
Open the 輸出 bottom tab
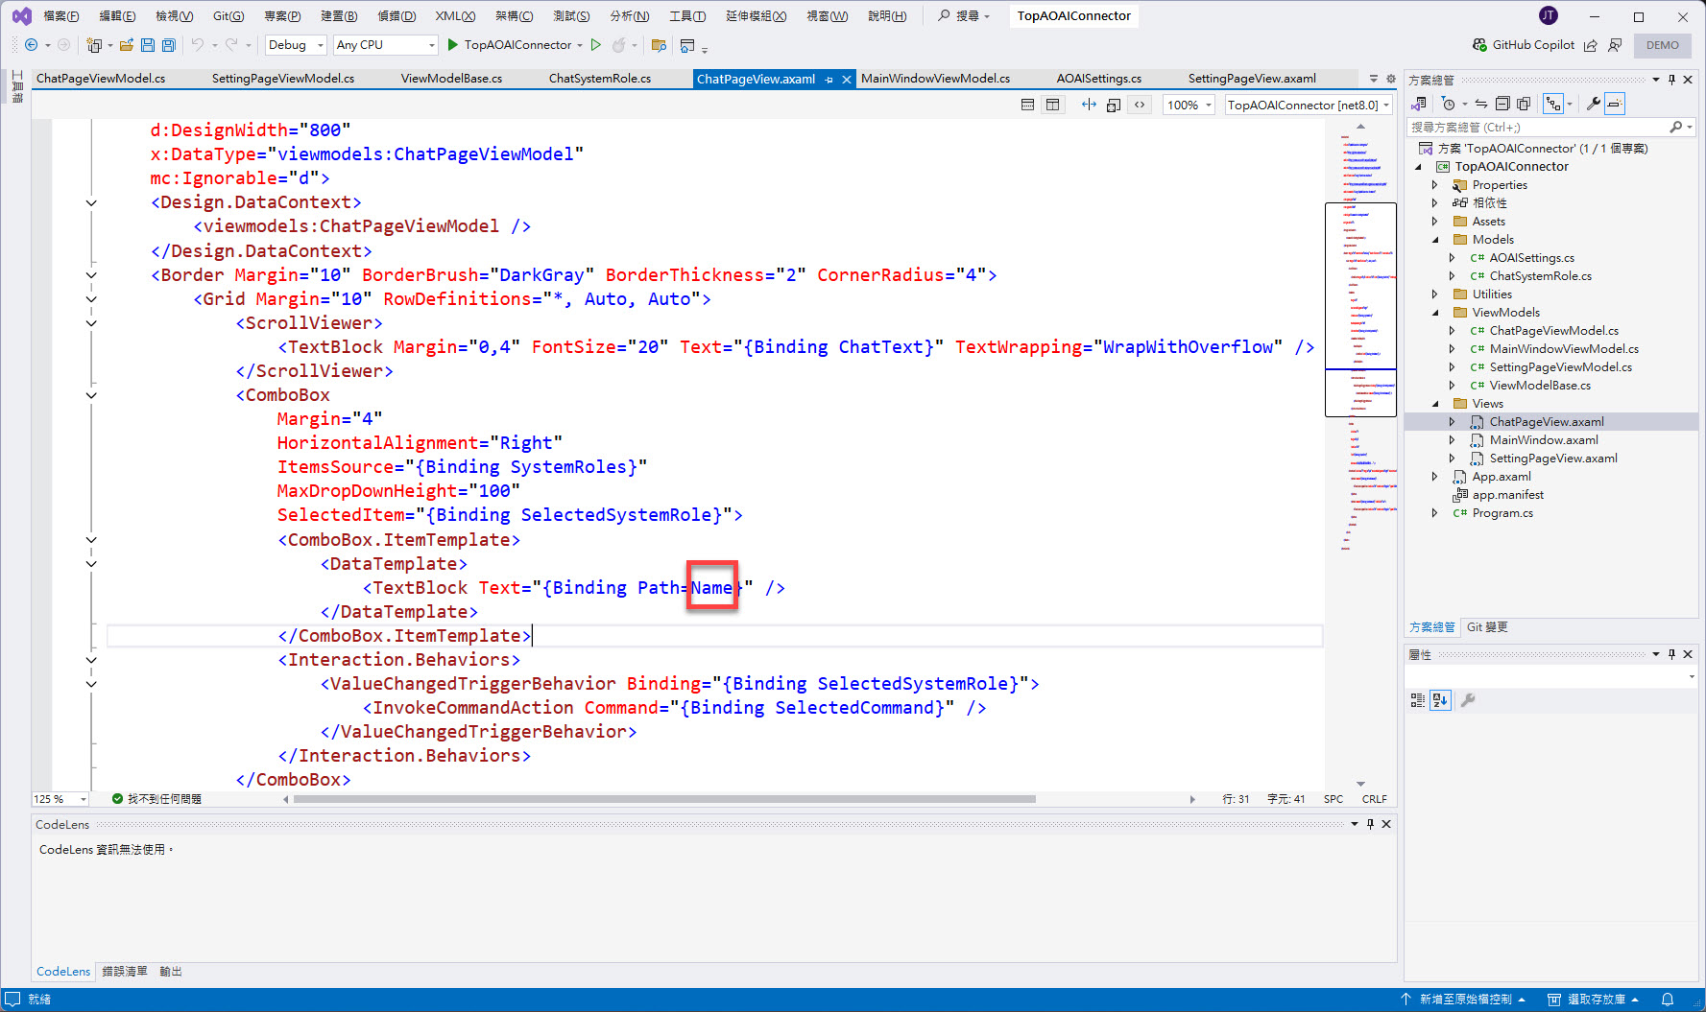(x=171, y=972)
